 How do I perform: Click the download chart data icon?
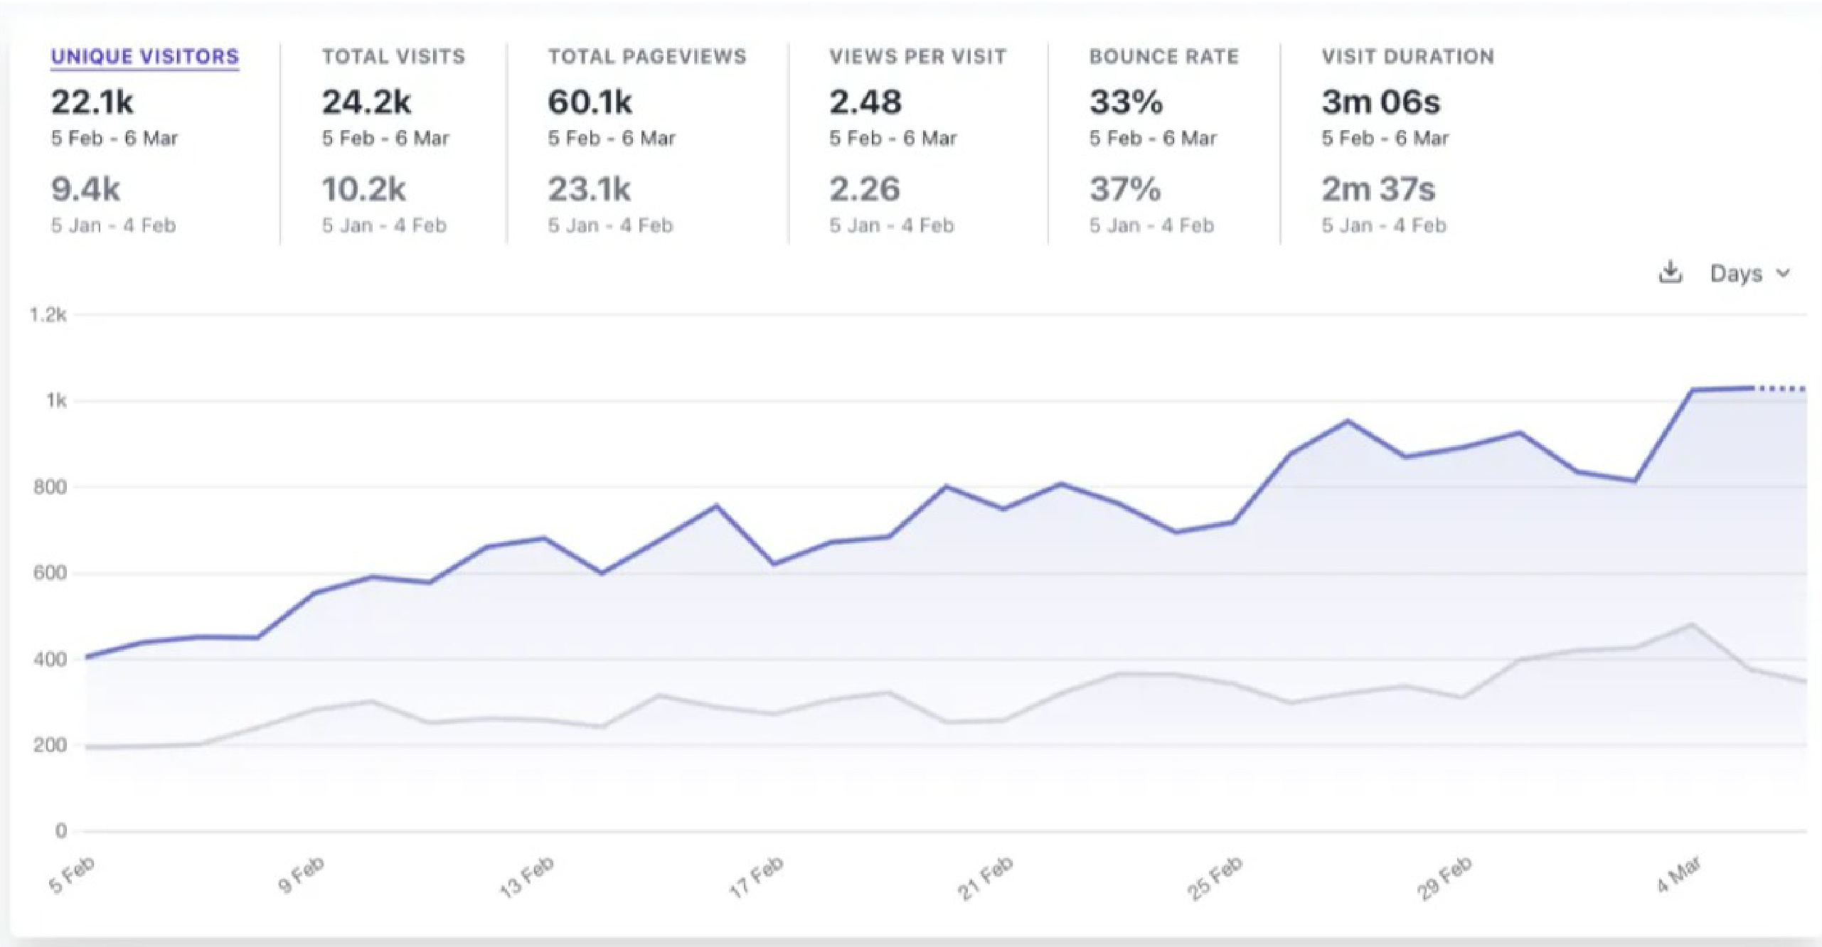[1670, 272]
